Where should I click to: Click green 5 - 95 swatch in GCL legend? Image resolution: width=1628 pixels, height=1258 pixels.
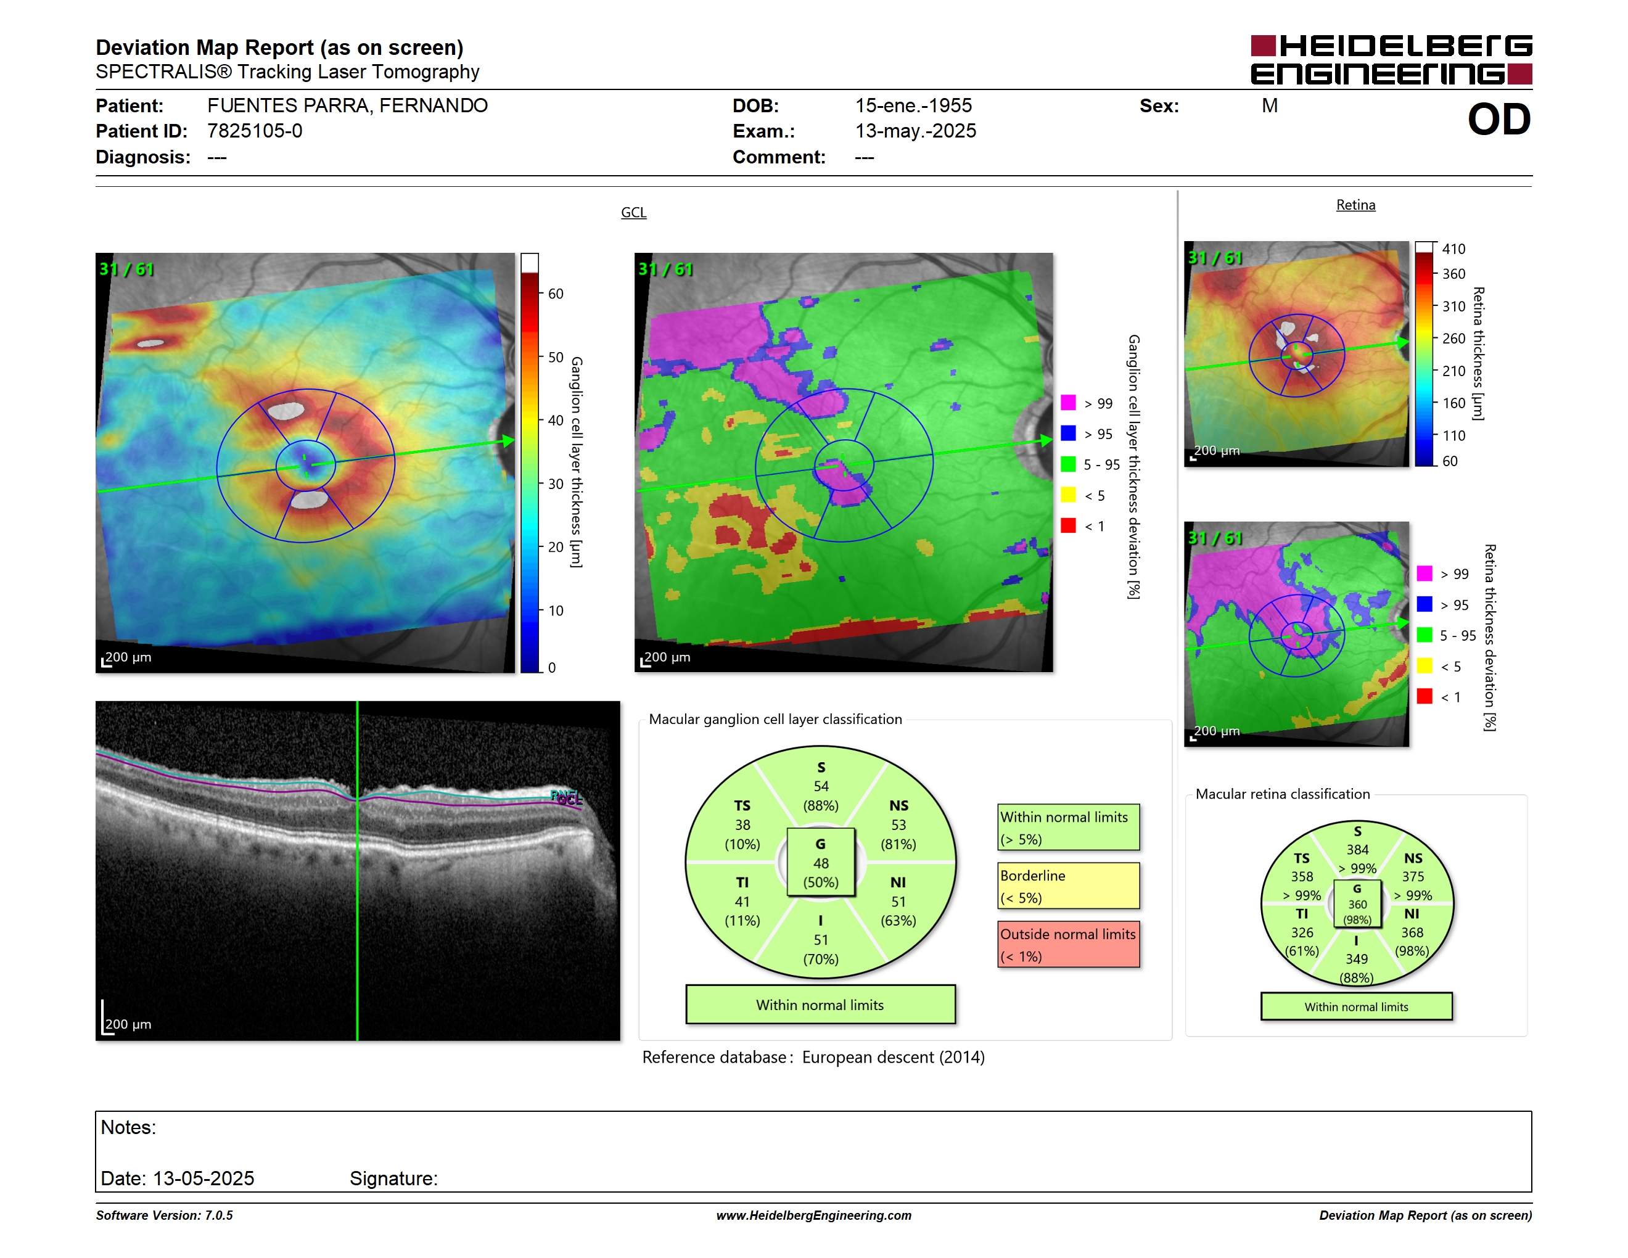tap(1068, 464)
